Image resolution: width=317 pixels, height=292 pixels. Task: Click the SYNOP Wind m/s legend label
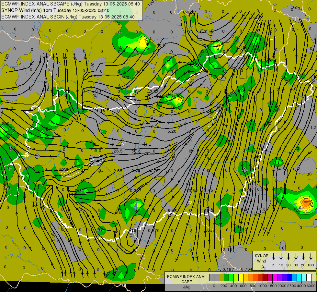tap(261, 261)
